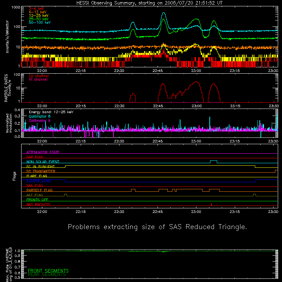
Task: Click the HESSI Observing Summary title
Action: pyautogui.click(x=149, y=3)
